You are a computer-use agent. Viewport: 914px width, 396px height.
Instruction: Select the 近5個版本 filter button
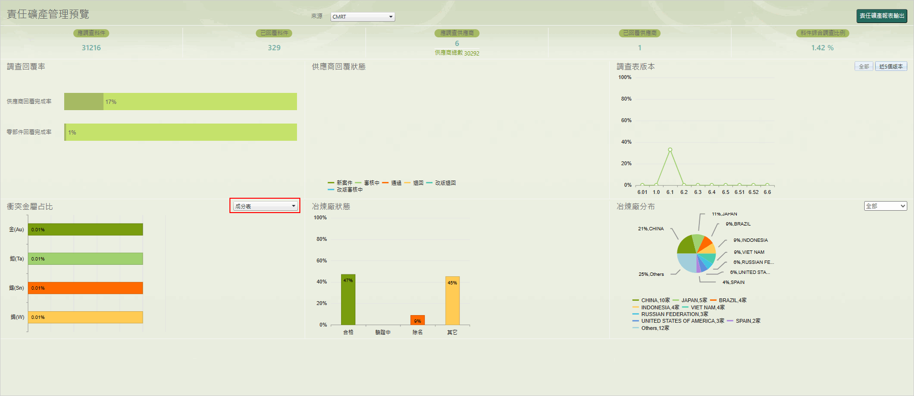[x=891, y=67]
